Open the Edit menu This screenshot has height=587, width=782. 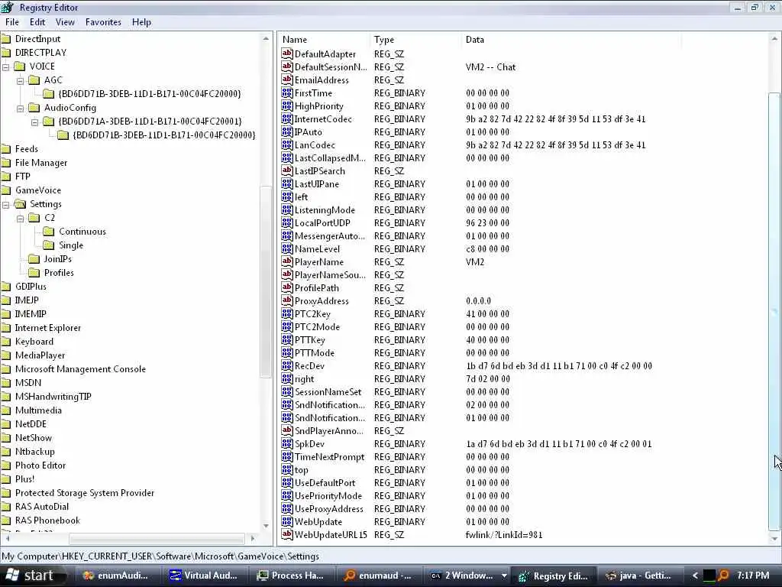click(x=37, y=22)
